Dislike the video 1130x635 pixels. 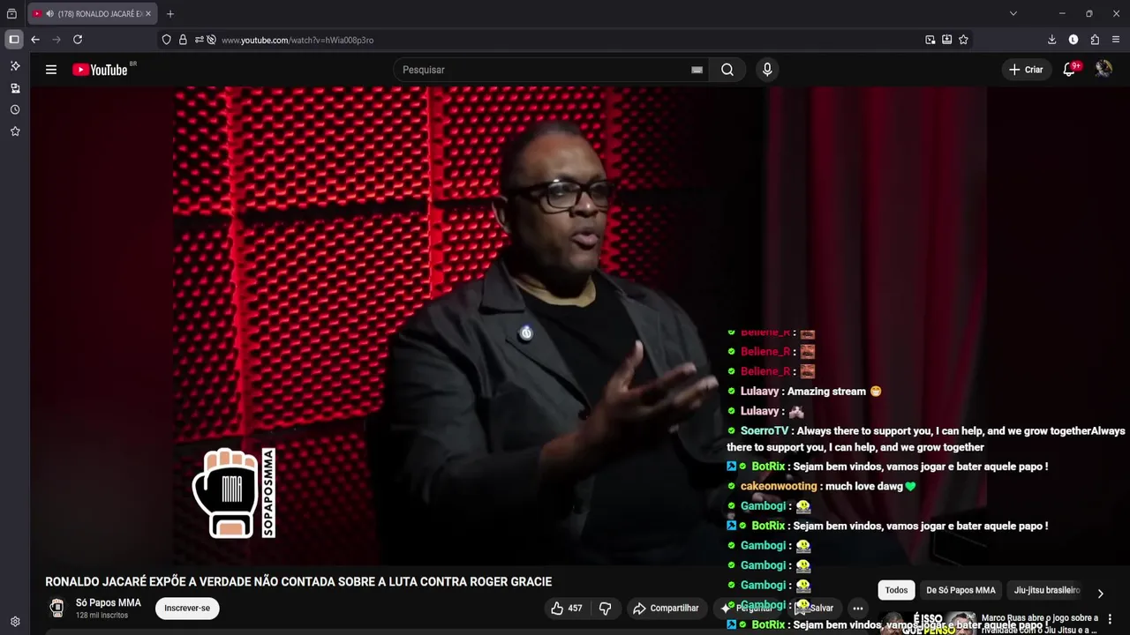[606, 608]
